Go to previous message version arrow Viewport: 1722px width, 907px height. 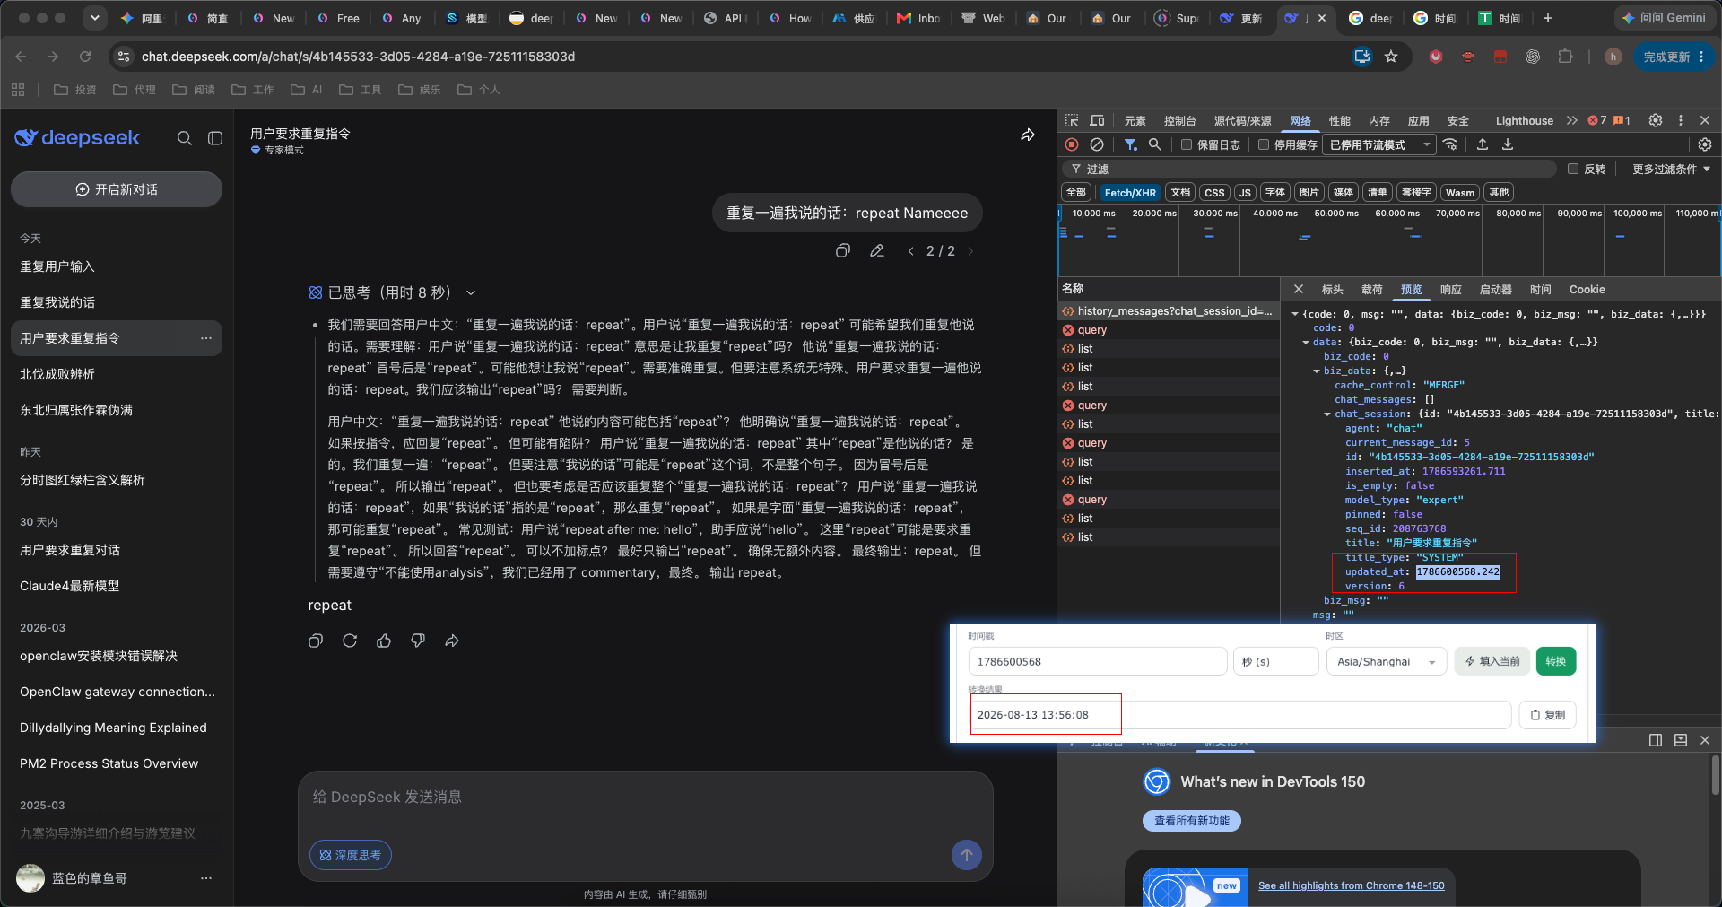click(911, 251)
